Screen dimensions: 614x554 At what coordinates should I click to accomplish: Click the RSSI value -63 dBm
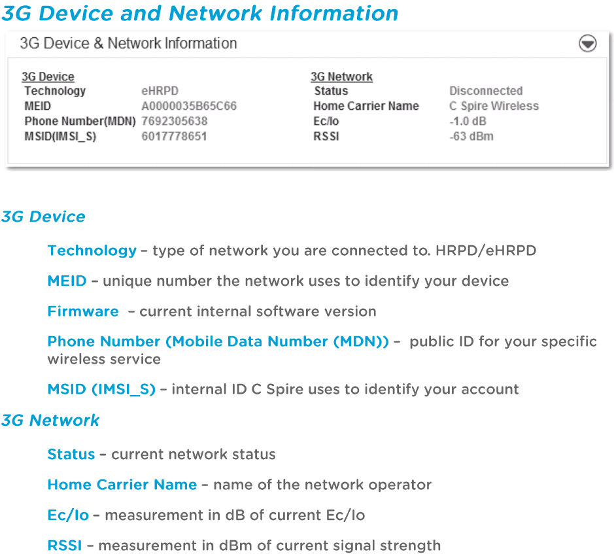tap(471, 136)
